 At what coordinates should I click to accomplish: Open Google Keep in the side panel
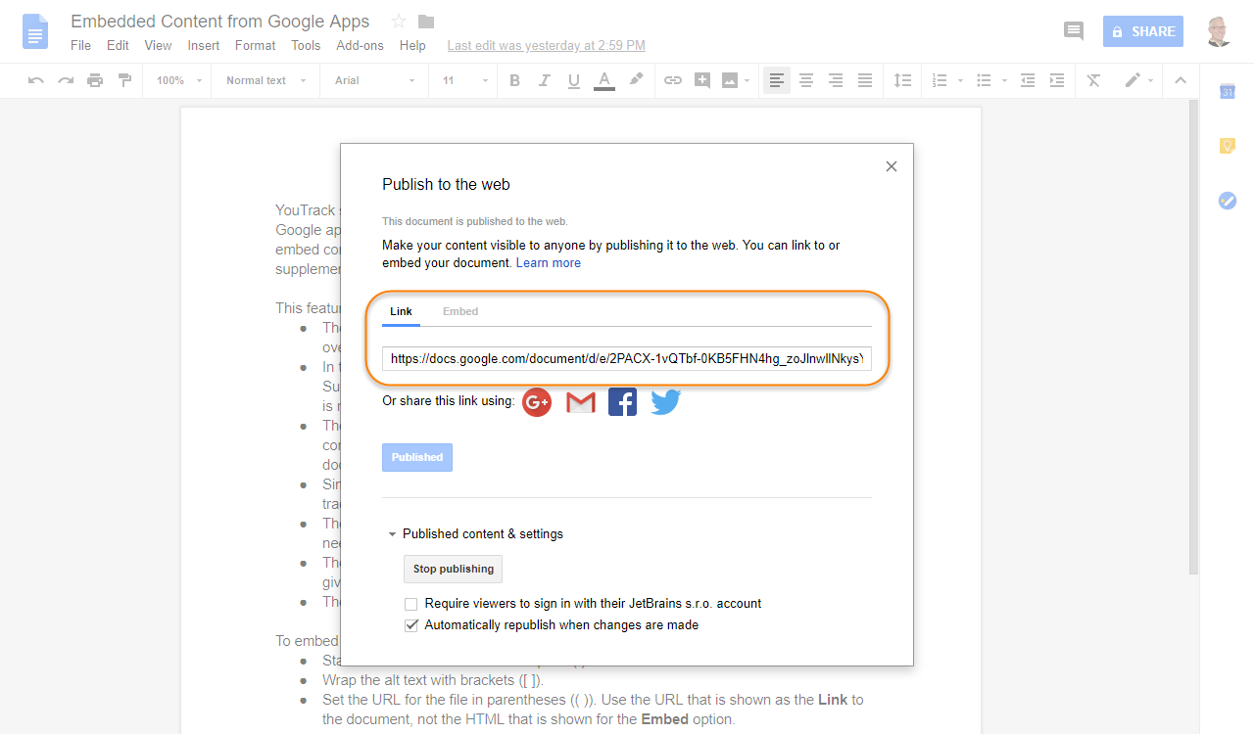click(x=1227, y=145)
